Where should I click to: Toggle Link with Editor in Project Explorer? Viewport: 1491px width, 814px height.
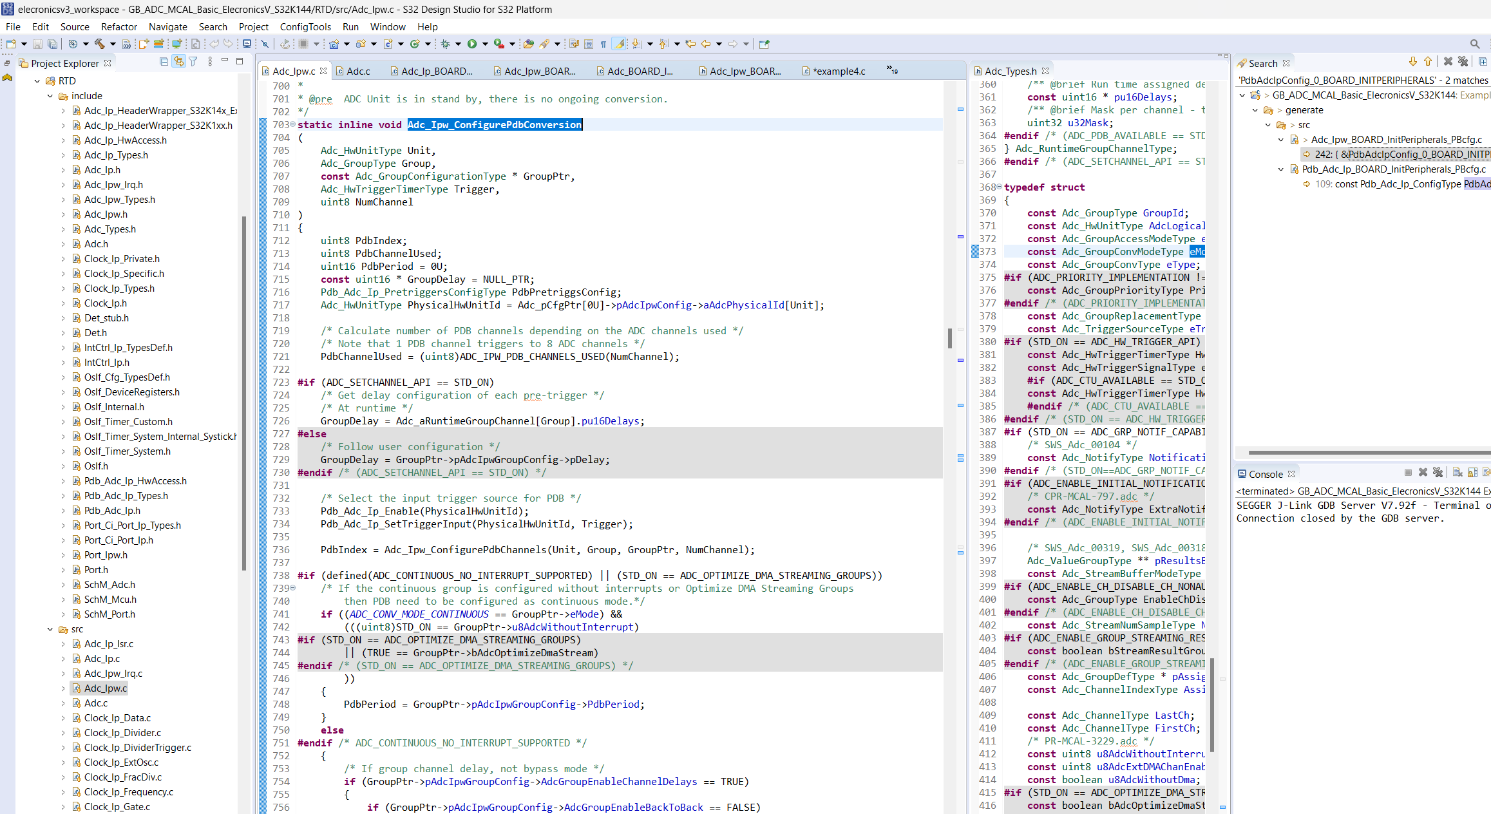[x=178, y=62]
